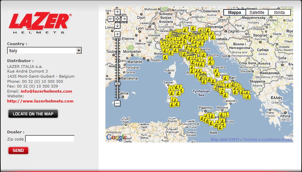Screen dimensions: 302x172
Task: Zoom out with the minus button
Action: tap(117, 103)
